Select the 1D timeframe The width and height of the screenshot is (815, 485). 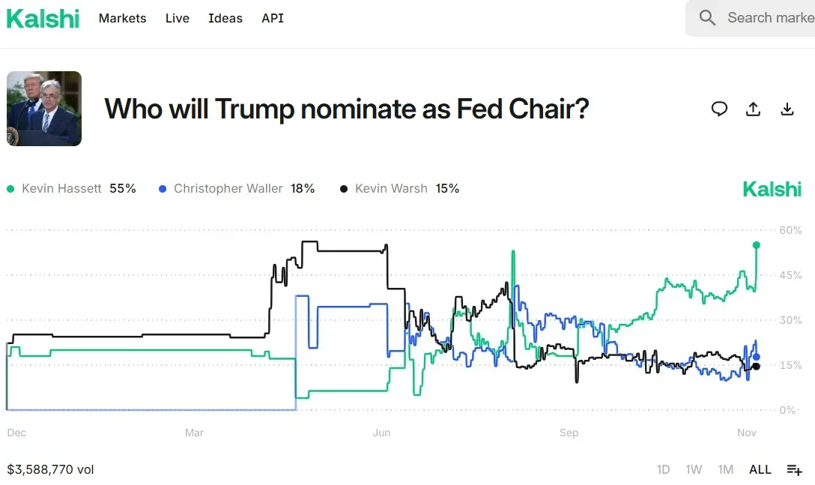(663, 469)
